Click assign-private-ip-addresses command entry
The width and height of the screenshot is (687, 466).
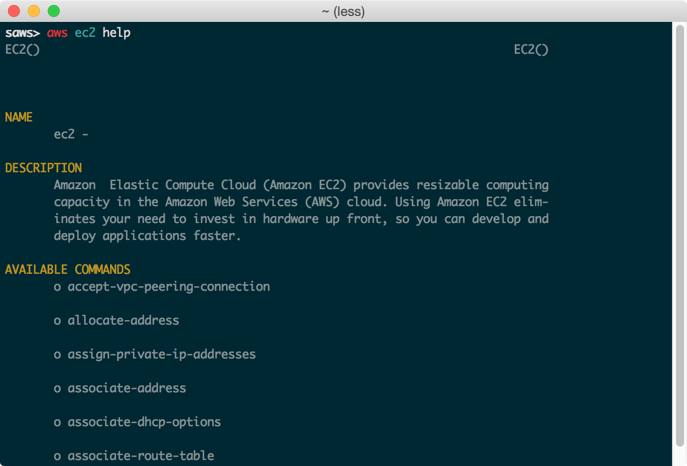(x=162, y=354)
